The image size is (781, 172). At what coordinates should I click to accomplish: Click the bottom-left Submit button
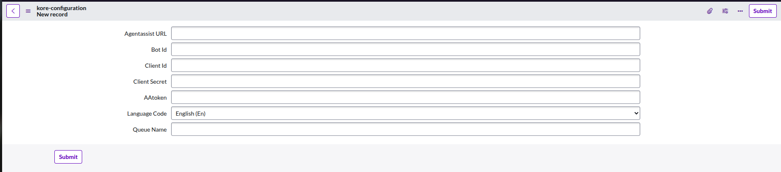pos(68,157)
